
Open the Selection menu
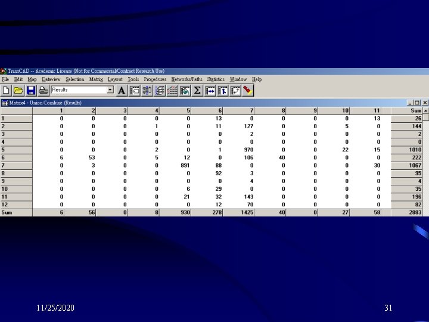(x=74, y=79)
